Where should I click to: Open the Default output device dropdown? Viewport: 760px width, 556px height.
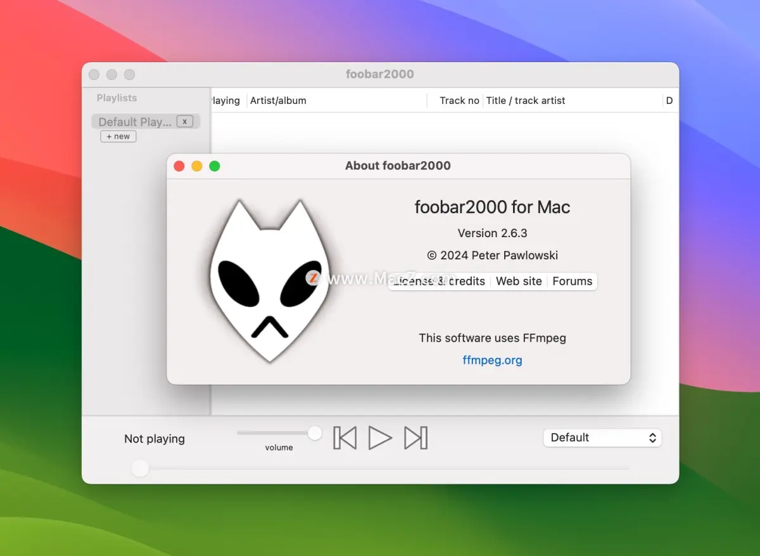(x=602, y=437)
